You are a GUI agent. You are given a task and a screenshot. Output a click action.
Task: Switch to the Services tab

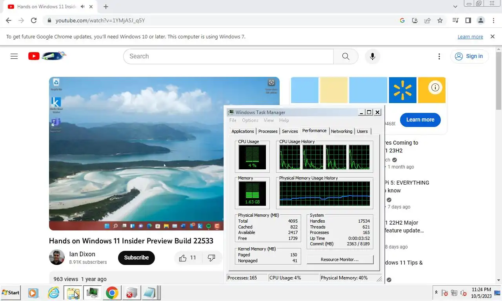(290, 131)
